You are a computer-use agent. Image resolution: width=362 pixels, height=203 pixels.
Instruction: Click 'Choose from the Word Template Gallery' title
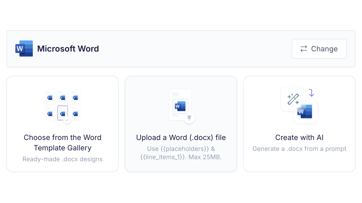click(63, 143)
